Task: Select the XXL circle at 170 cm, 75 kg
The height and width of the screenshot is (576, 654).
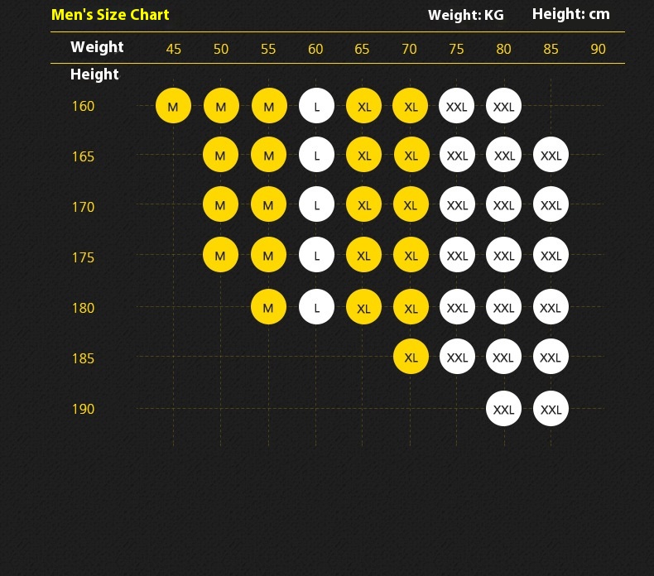Action: click(x=457, y=205)
